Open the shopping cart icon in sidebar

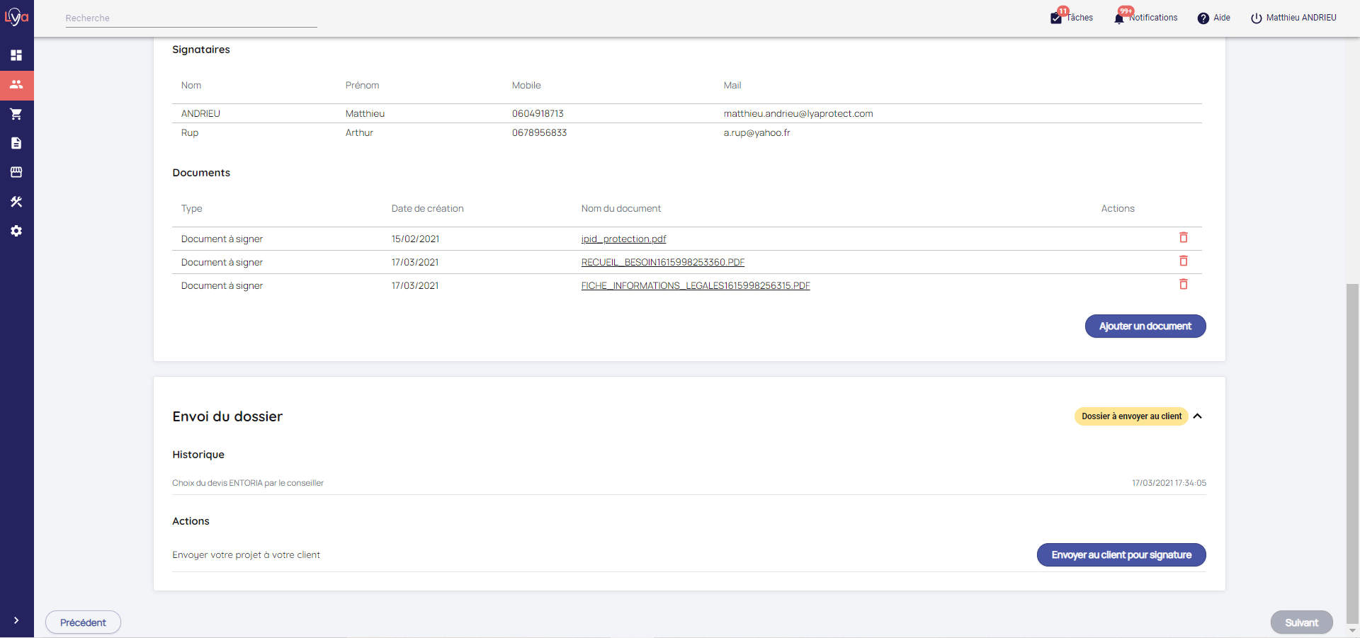[16, 114]
